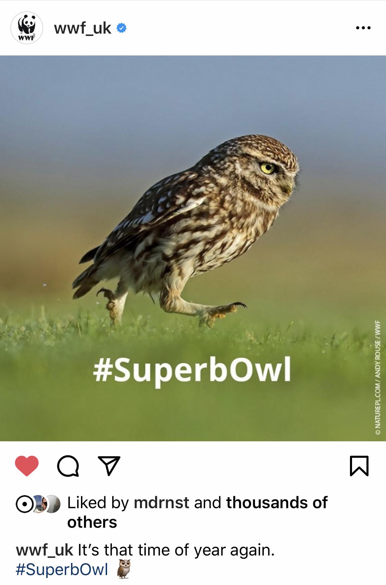Open the #SuperbOwl hashtag in caption

[62, 570]
